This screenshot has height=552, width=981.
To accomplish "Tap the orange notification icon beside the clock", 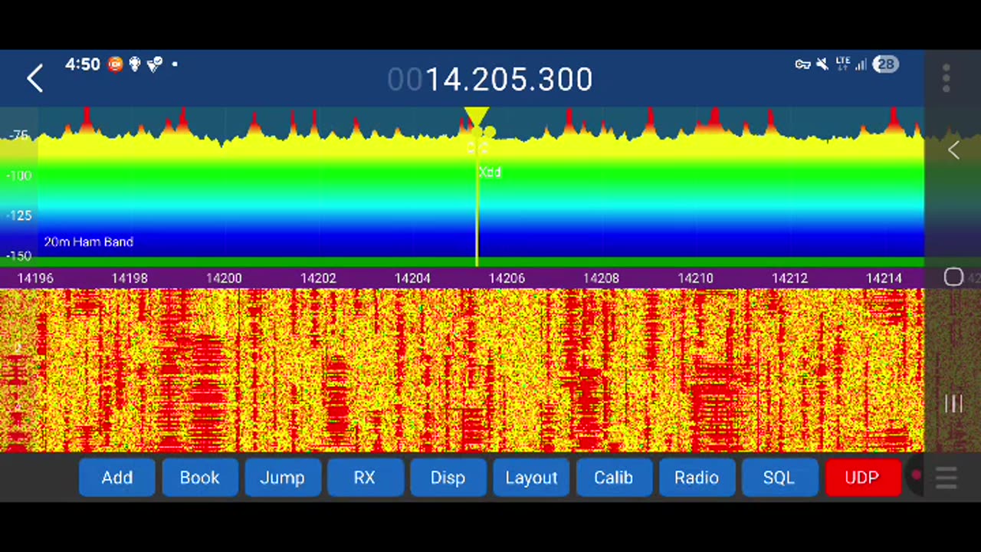I will 115,64.
